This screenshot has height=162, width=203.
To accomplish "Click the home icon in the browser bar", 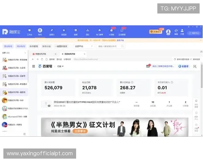I will pyautogui.click(x=46, y=59).
